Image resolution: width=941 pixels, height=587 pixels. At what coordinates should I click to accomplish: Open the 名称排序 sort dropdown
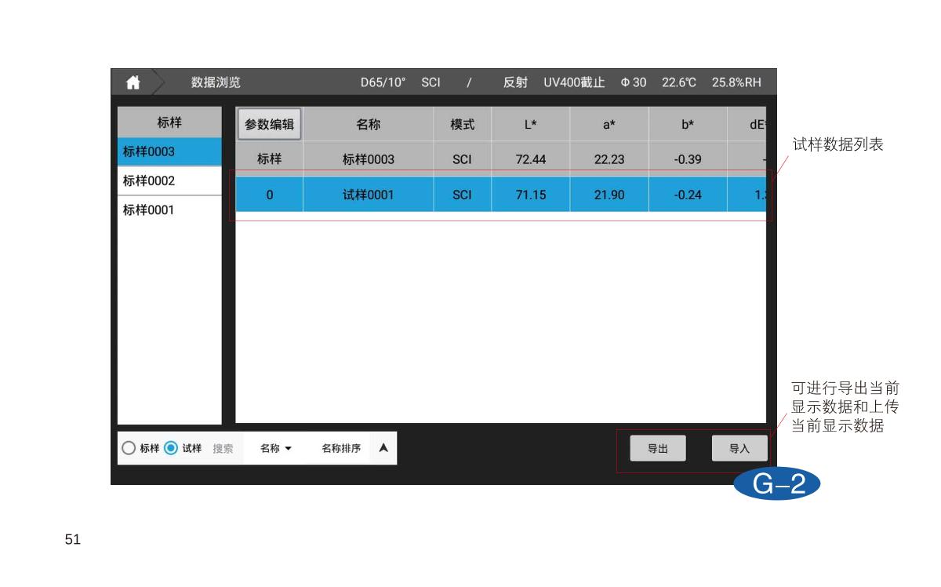(341, 448)
